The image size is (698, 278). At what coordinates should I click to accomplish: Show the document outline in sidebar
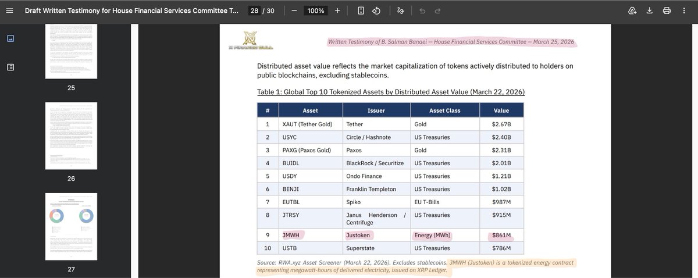[x=10, y=67]
